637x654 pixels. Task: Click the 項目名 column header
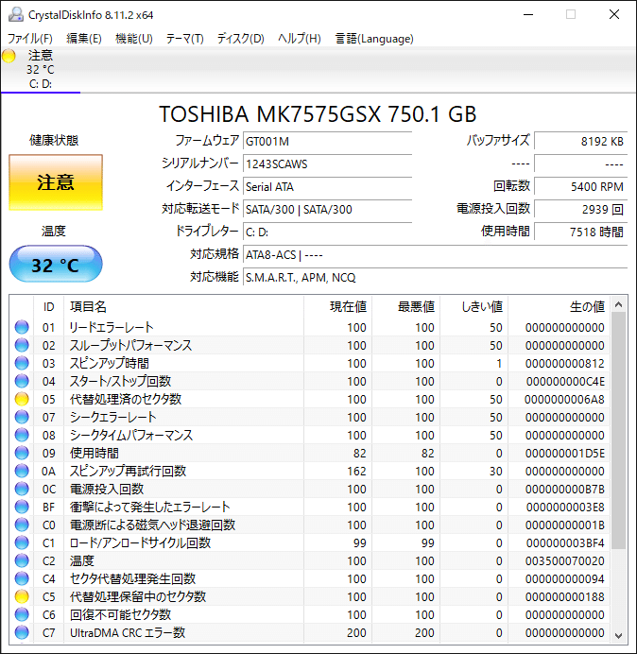(183, 307)
